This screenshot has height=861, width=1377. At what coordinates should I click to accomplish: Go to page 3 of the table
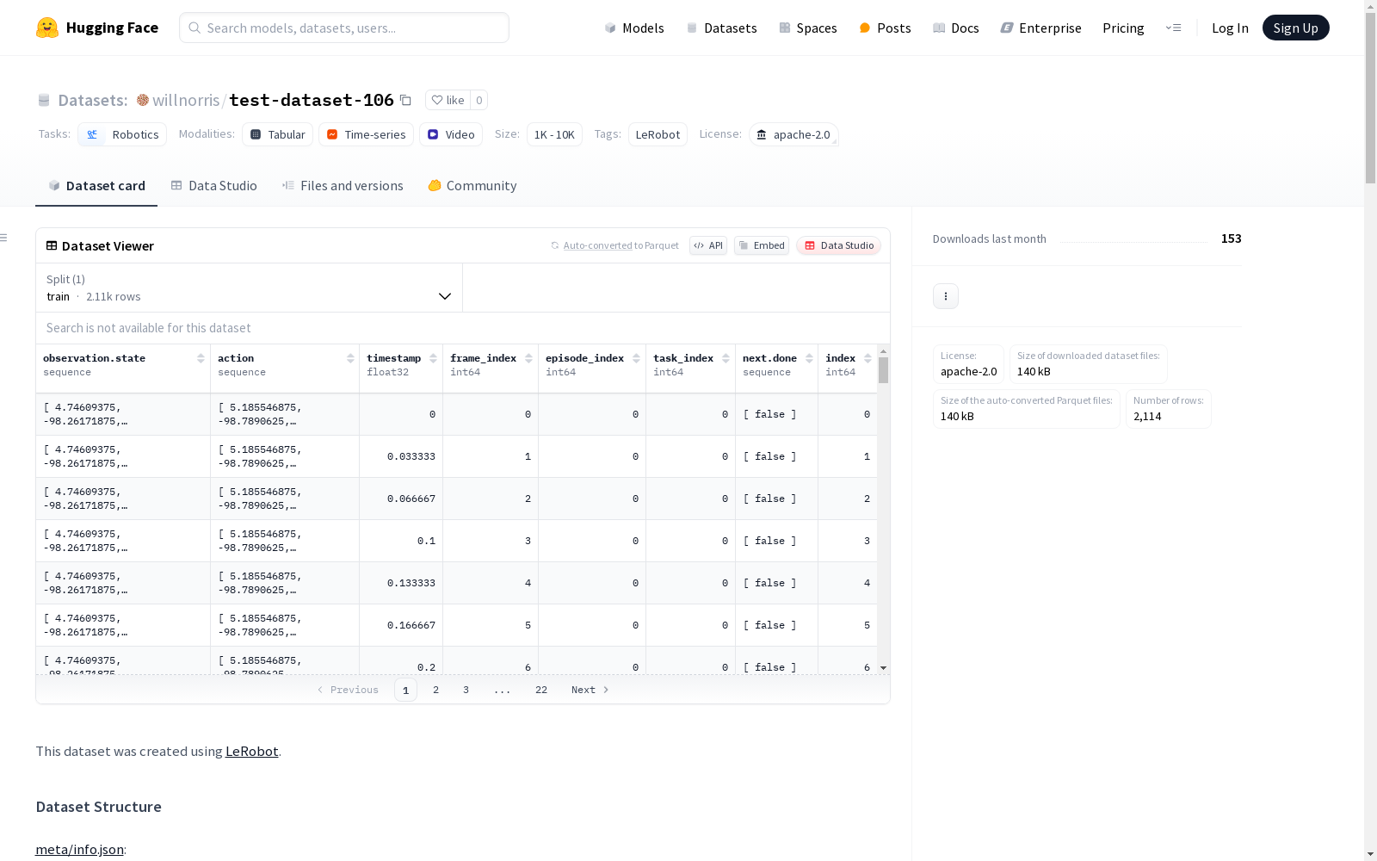466,690
